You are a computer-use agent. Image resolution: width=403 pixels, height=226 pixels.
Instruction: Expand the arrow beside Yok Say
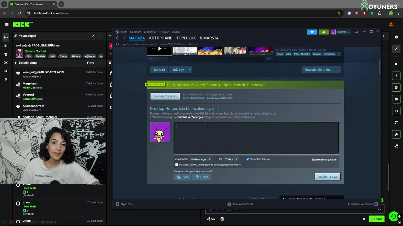pos(190,70)
